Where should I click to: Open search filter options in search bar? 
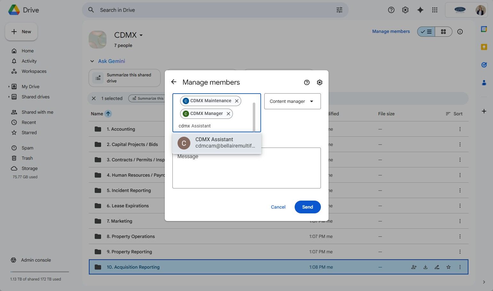339,10
